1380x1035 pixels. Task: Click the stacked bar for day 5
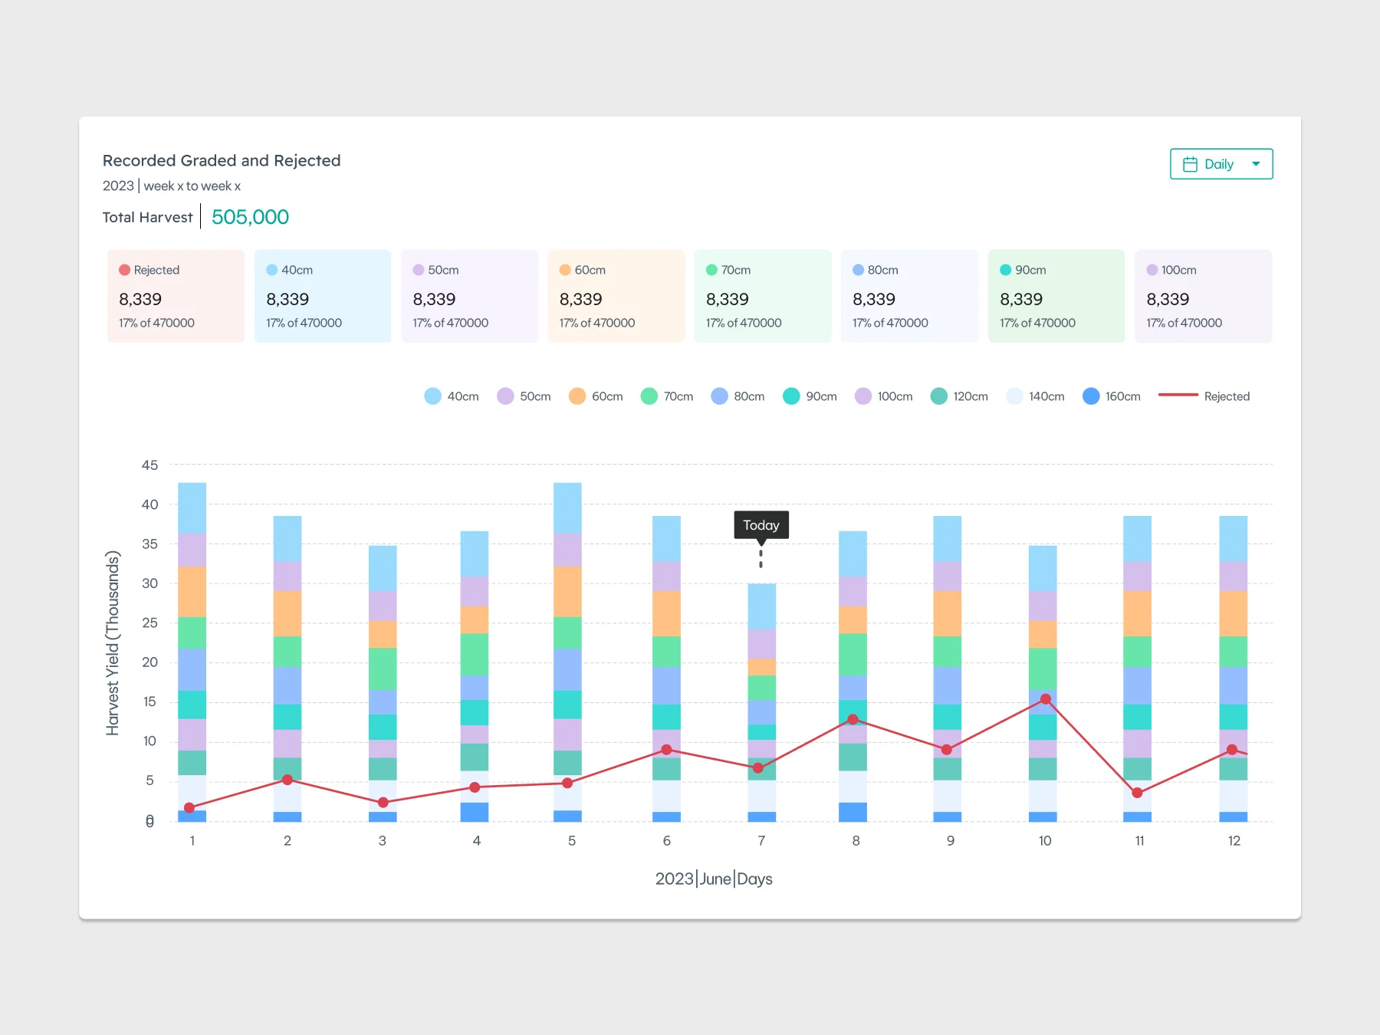pyautogui.click(x=567, y=652)
